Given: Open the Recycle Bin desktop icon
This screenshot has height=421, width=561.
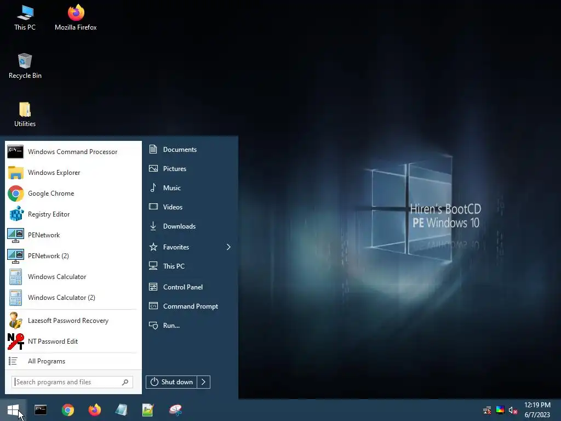Looking at the screenshot, I should pos(25,66).
